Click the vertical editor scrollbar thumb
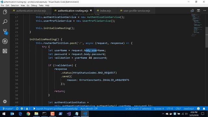The image size is (208, 117). [207, 37]
